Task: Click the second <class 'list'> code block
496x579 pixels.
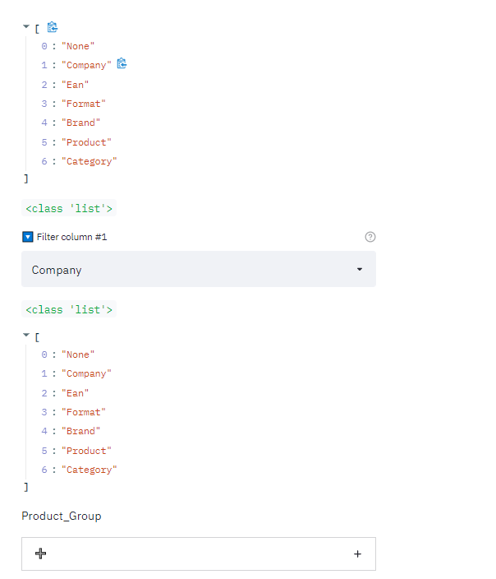Action: pyautogui.click(x=69, y=309)
